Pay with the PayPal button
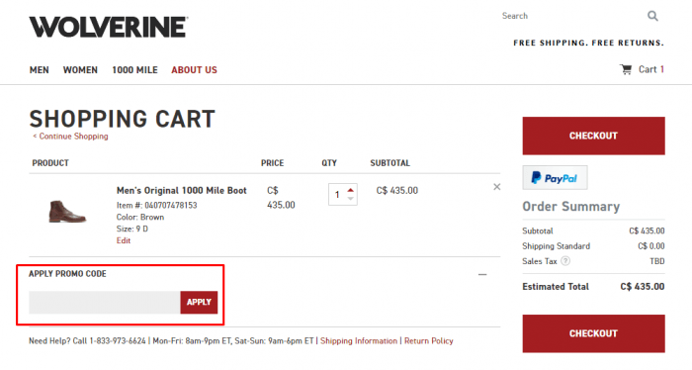This screenshot has height=370, width=692. pyautogui.click(x=555, y=178)
